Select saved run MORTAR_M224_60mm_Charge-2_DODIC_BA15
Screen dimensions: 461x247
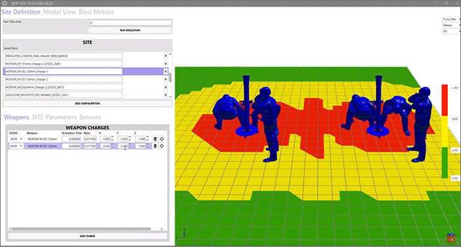63,88
